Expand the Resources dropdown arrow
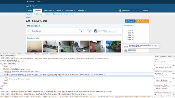This screenshot has width=175, height=98. (x=75, y=11)
